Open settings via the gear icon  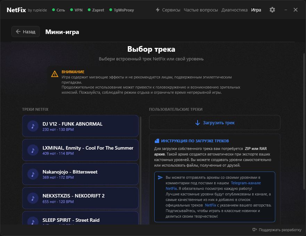pyautogui.click(x=272, y=10)
